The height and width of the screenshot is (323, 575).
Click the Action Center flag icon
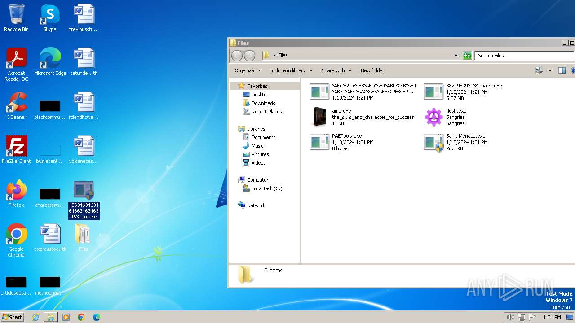coord(532,317)
